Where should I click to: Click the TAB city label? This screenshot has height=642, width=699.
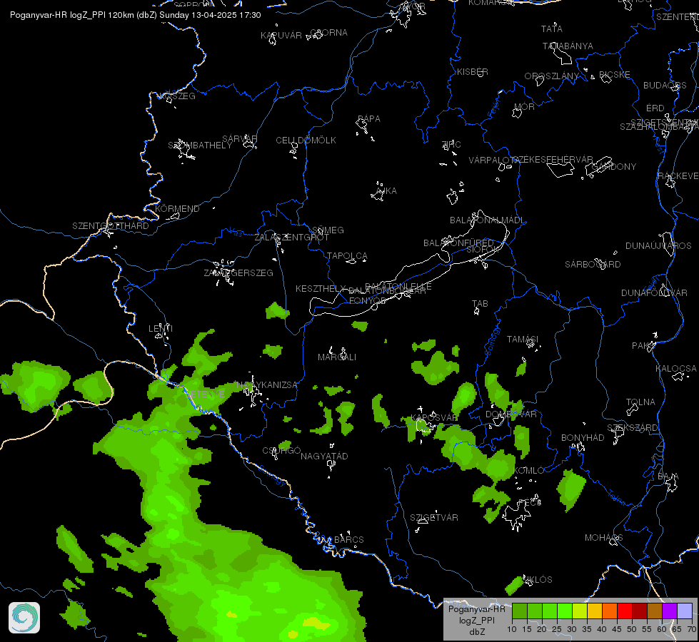(480, 304)
